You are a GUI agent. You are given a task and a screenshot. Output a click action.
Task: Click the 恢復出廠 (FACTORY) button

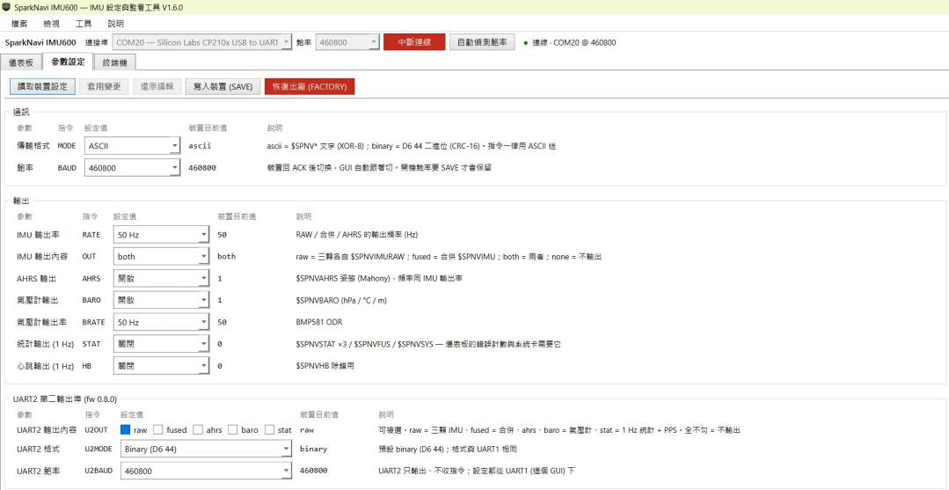click(310, 86)
